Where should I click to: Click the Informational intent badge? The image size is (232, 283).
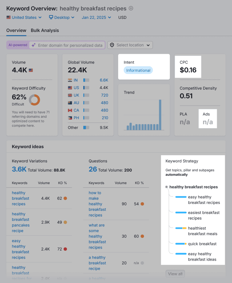point(138,70)
